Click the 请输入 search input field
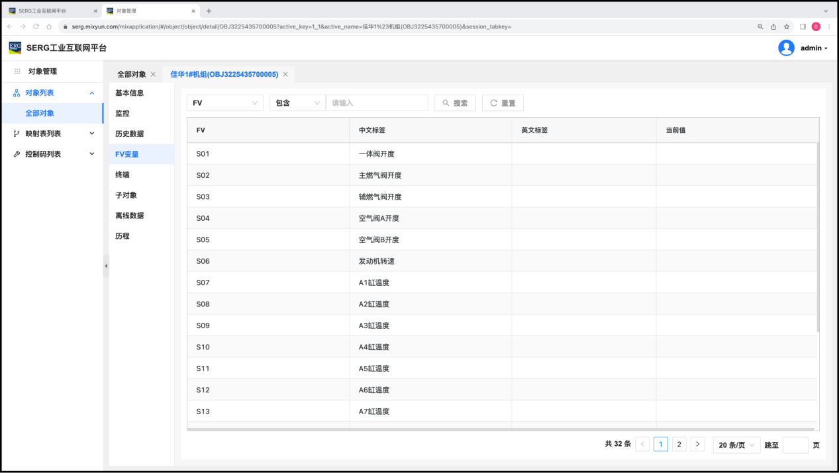Viewport: 839px width, 473px height. click(x=377, y=103)
